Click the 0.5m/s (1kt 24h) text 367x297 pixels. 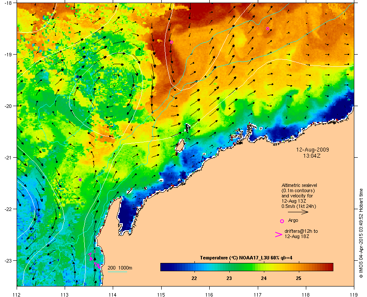299,207
